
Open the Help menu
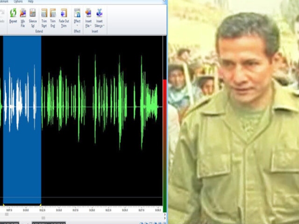coord(30,2)
